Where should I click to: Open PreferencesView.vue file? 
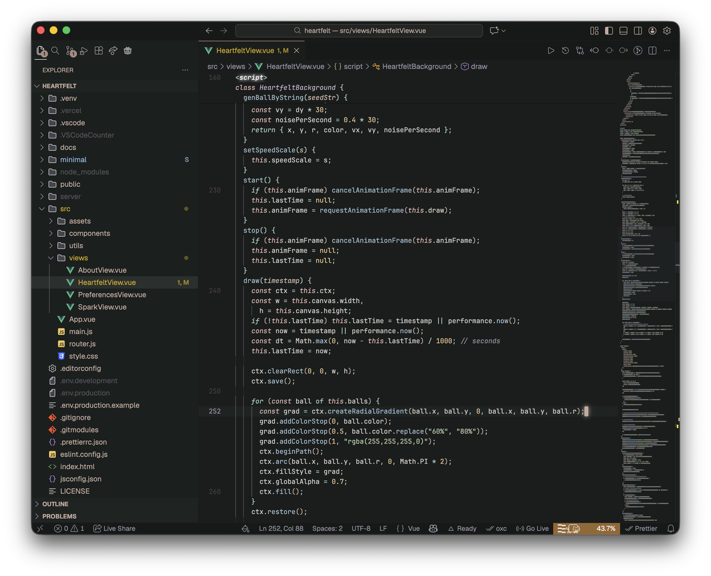(115, 295)
